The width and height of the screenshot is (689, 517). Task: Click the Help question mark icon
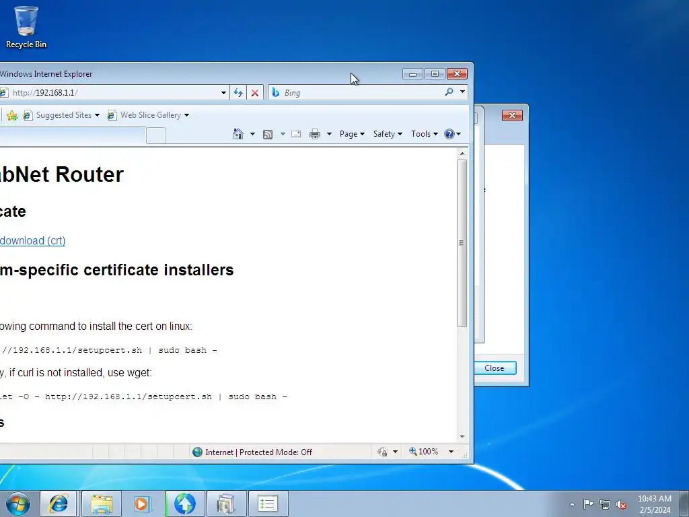[x=449, y=134]
